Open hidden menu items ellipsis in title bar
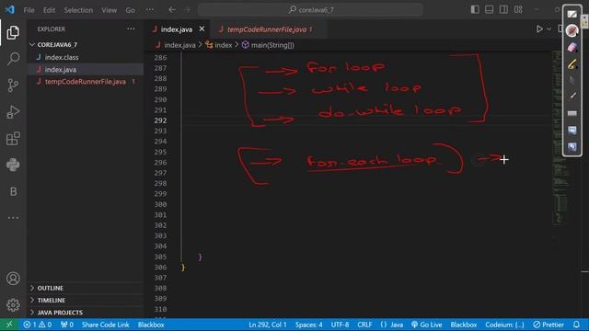589x331 pixels. 150,10
